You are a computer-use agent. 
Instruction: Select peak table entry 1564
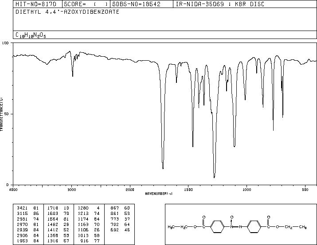pos(53,219)
